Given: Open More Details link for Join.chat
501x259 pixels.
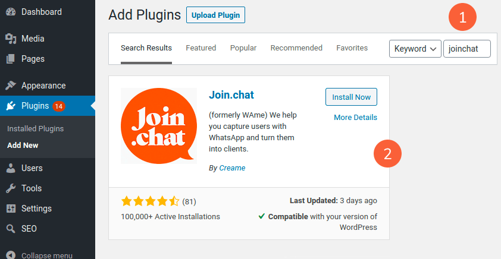Looking at the screenshot, I should 355,118.
